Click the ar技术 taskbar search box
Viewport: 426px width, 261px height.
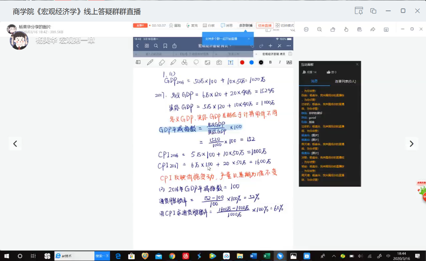tap(75, 256)
